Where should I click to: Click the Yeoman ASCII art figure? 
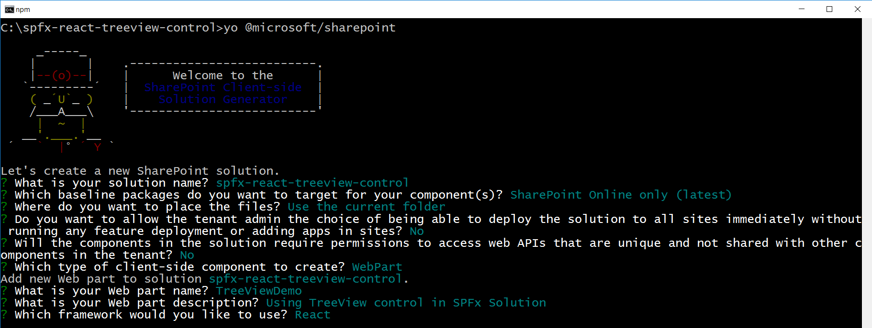(61, 100)
